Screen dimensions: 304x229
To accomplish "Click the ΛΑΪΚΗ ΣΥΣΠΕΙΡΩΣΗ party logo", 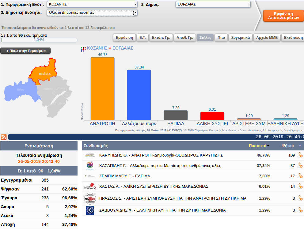I will point(90,187).
